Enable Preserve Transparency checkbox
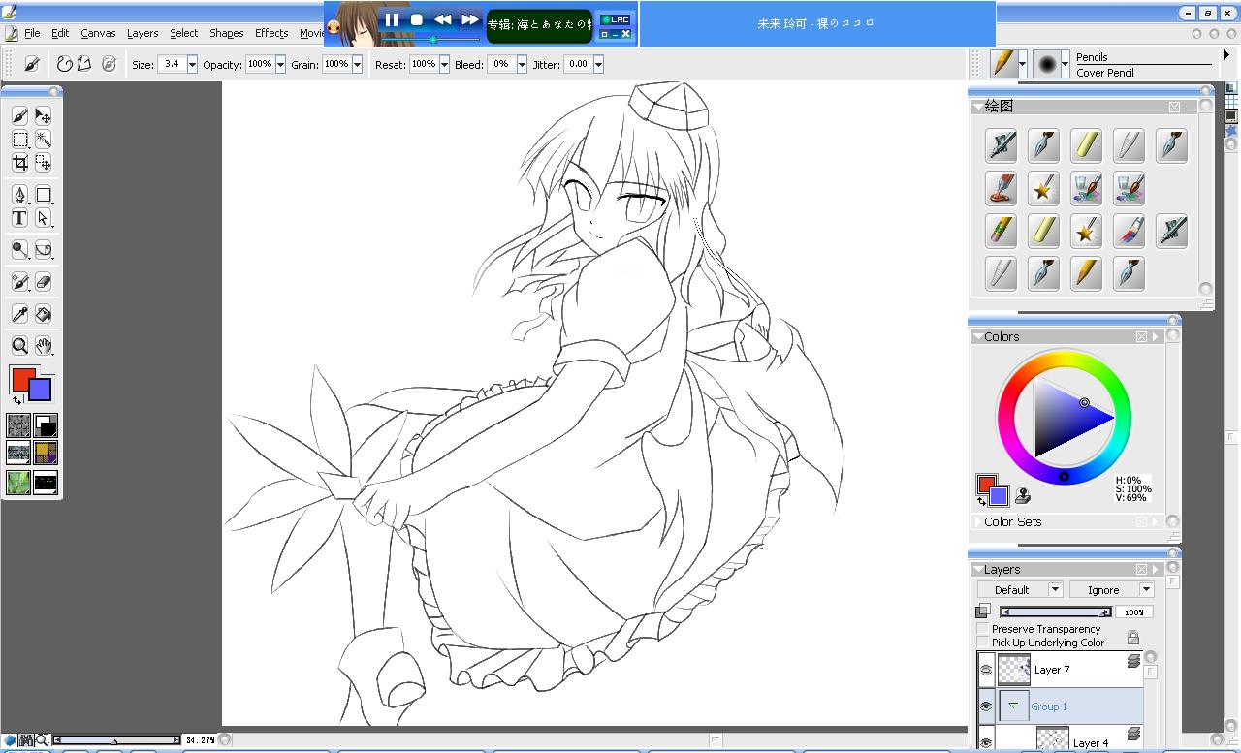Screen dimensions: 1241x753 [982, 629]
